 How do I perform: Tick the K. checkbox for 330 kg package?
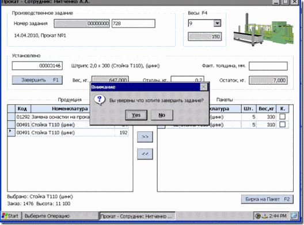(283, 117)
